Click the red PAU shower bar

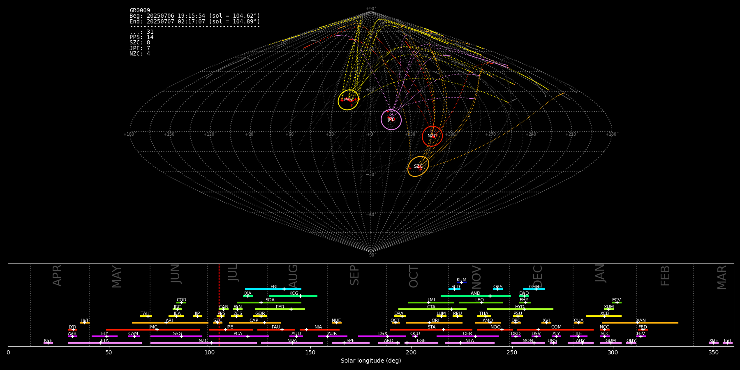click(276, 330)
